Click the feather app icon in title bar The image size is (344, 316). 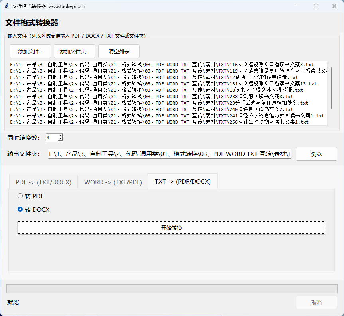tap(6, 6)
